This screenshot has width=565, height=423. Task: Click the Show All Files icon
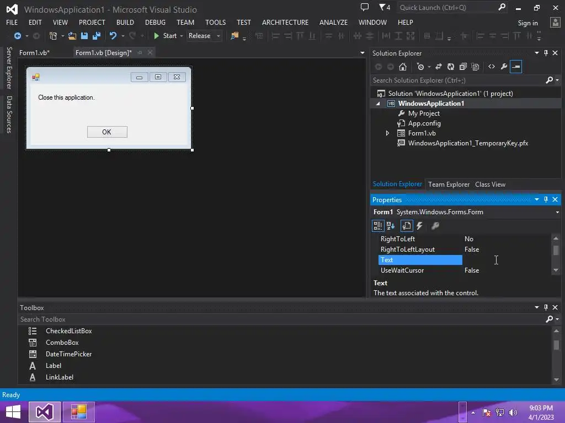pos(475,67)
